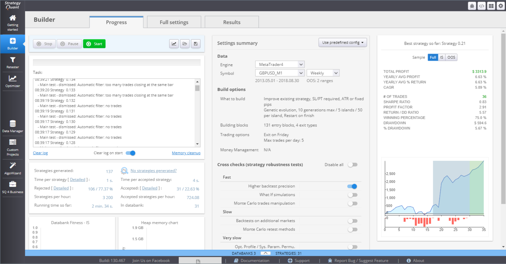Open the Weekly timeframe dropdown

click(323, 73)
